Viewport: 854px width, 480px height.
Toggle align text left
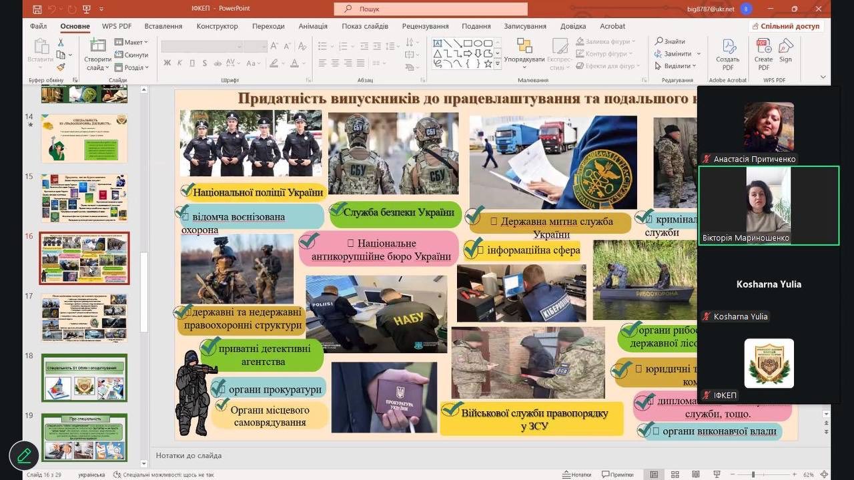point(322,63)
